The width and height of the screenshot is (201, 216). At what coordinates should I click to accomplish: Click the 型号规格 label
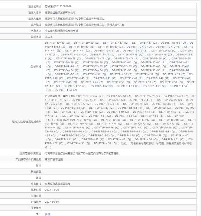coord(36,66)
